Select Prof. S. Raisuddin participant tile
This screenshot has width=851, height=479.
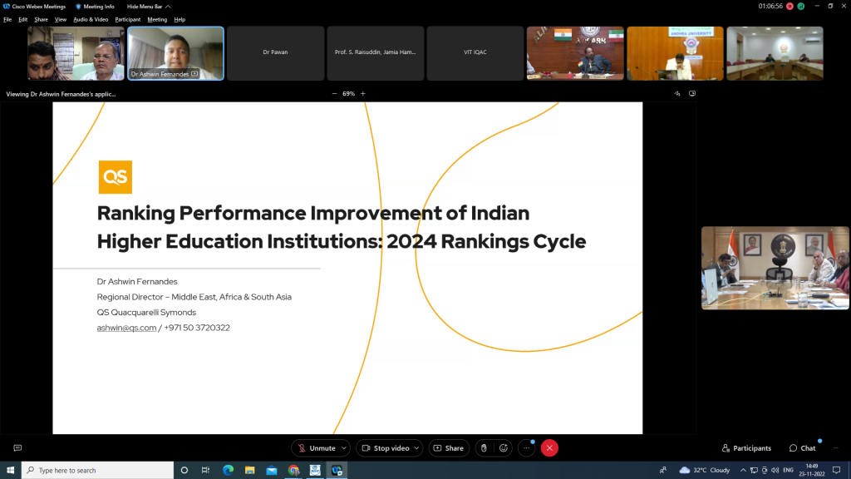(376, 53)
